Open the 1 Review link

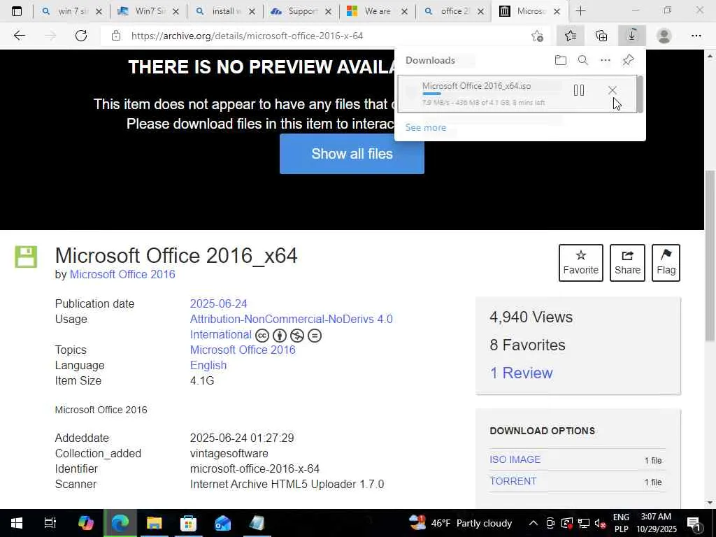click(x=521, y=373)
